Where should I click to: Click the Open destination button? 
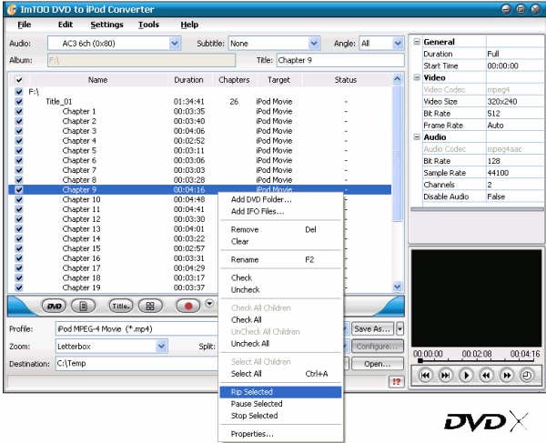(377, 364)
